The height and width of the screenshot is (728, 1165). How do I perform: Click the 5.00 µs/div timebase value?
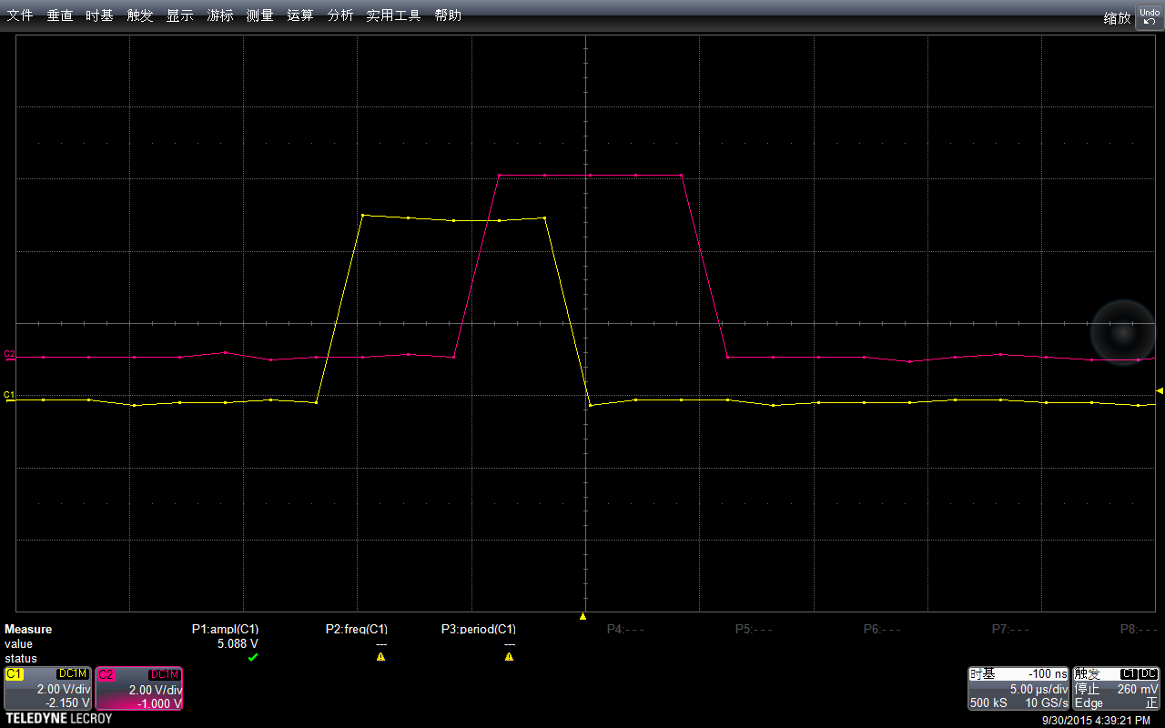(x=1038, y=690)
